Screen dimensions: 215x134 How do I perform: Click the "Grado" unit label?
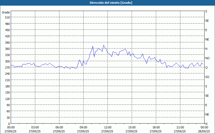[x=6, y=12]
